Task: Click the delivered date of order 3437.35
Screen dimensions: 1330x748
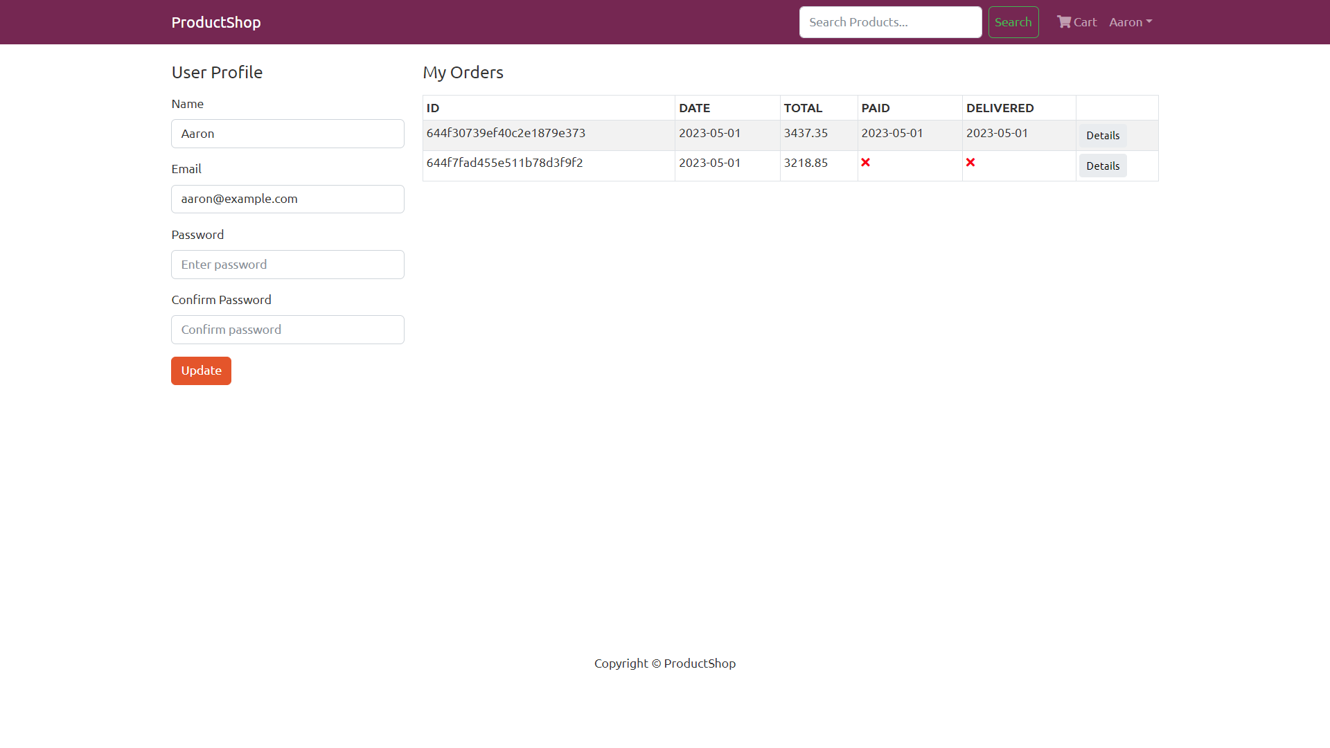Action: pyautogui.click(x=997, y=133)
